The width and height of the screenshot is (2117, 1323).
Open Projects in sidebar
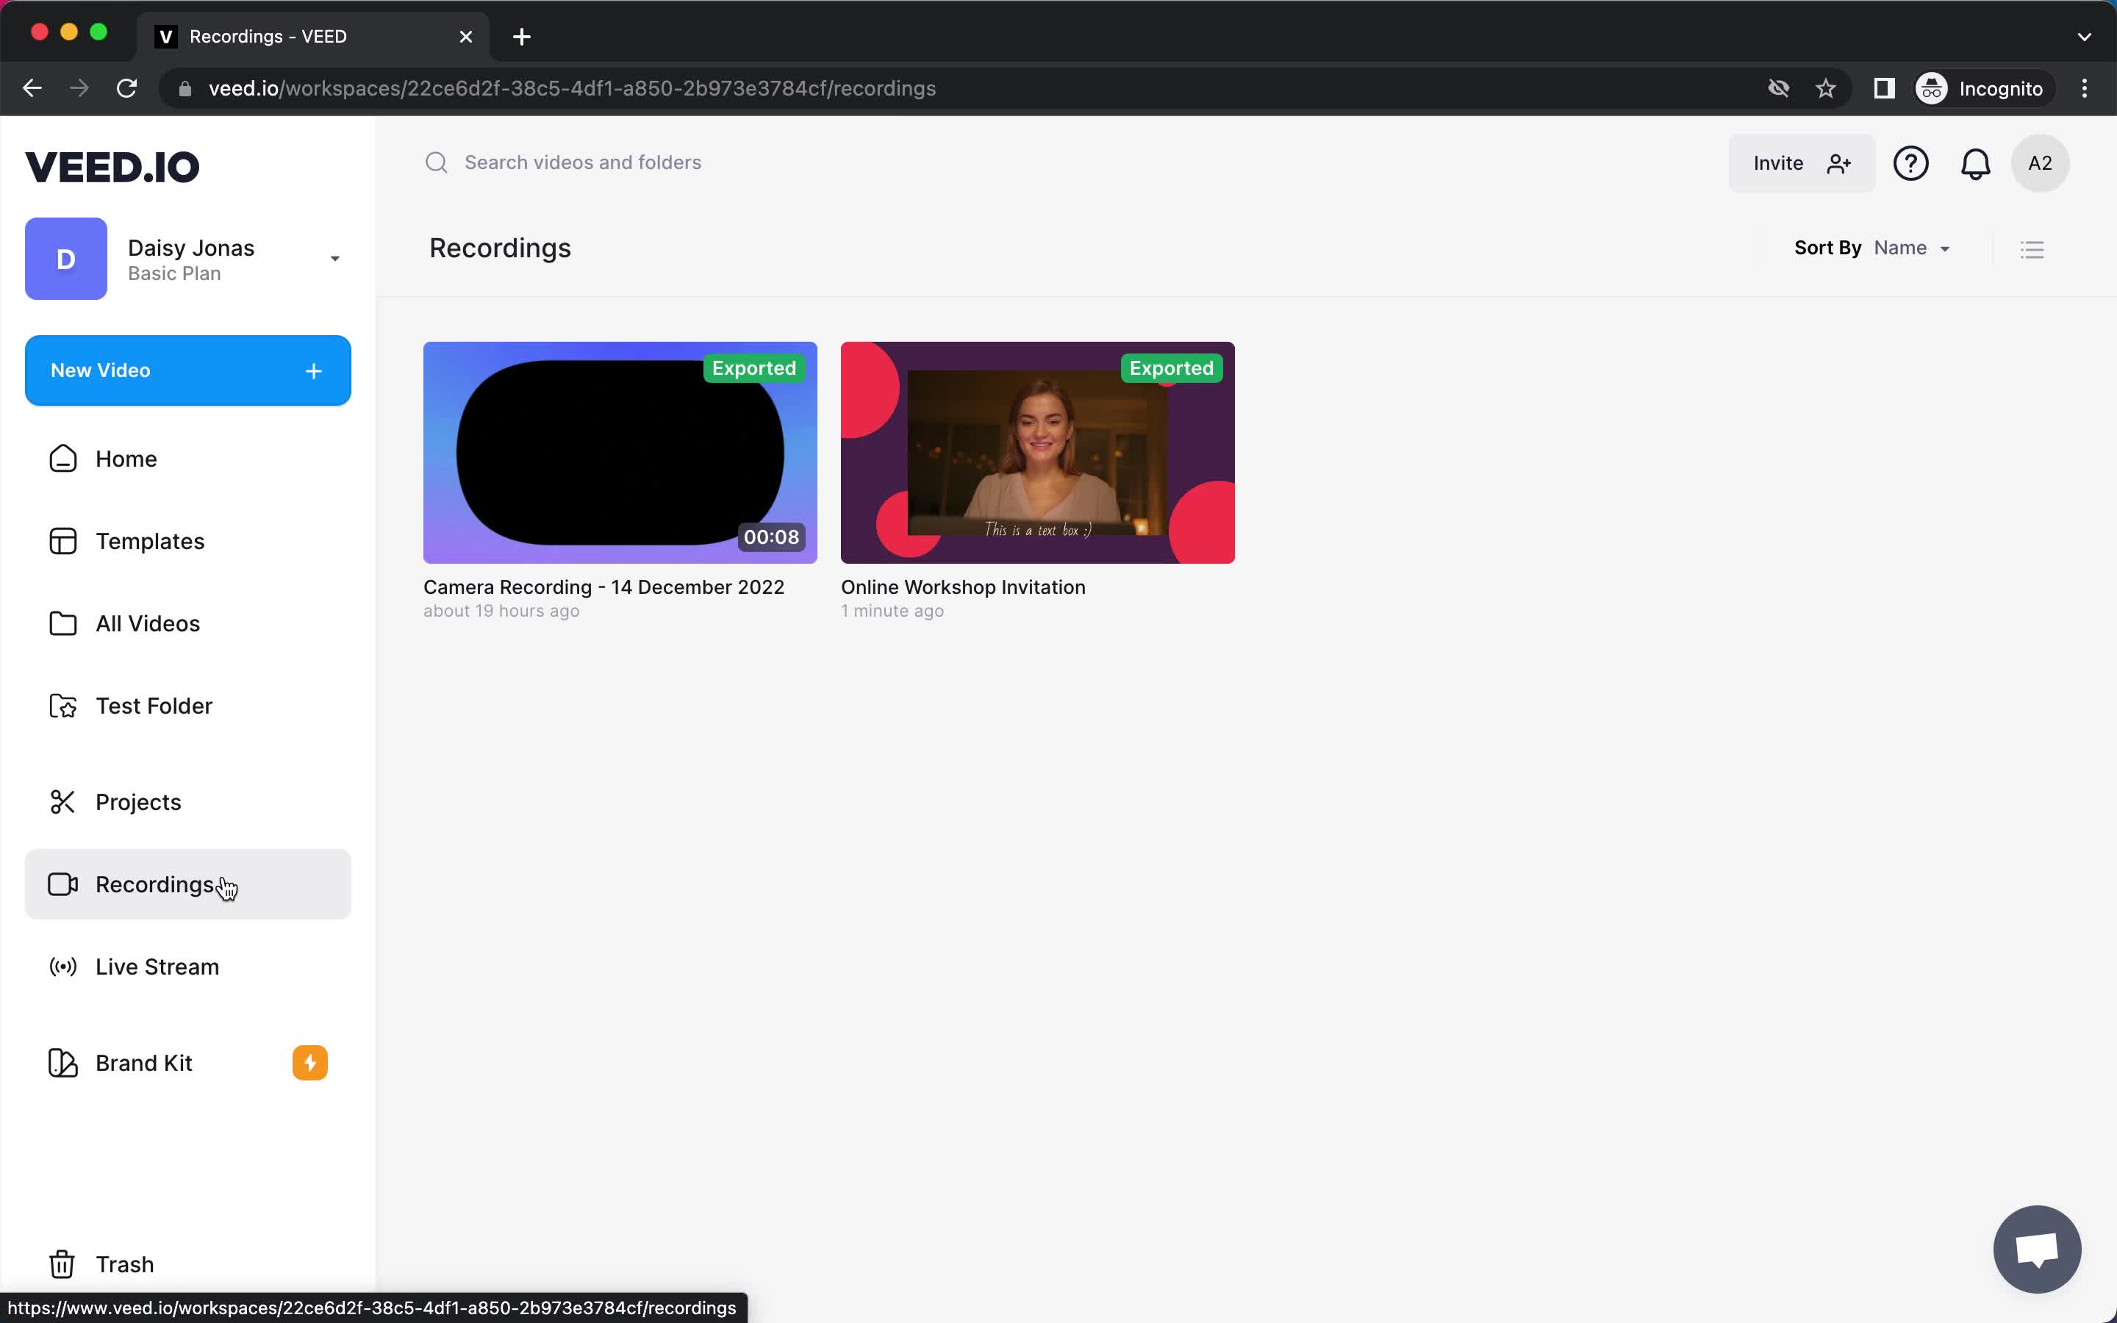click(x=188, y=803)
